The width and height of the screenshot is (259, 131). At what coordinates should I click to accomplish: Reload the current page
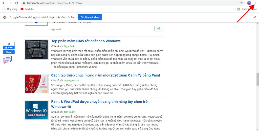click(16, 3)
